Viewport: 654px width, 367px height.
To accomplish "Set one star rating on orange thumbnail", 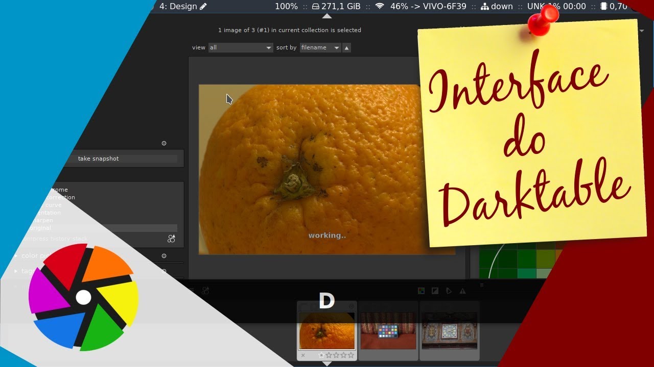I will [x=322, y=355].
